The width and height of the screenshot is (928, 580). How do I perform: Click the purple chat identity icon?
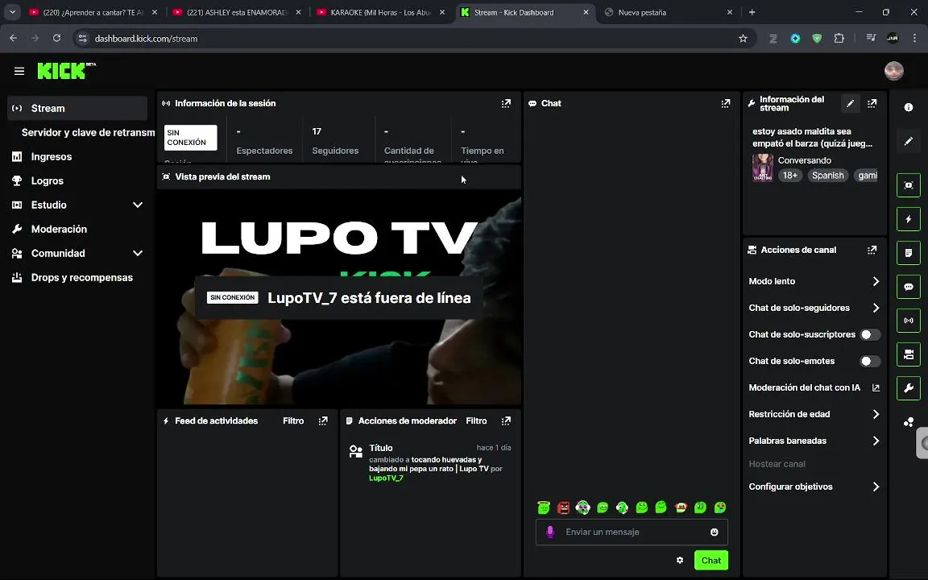(x=550, y=532)
